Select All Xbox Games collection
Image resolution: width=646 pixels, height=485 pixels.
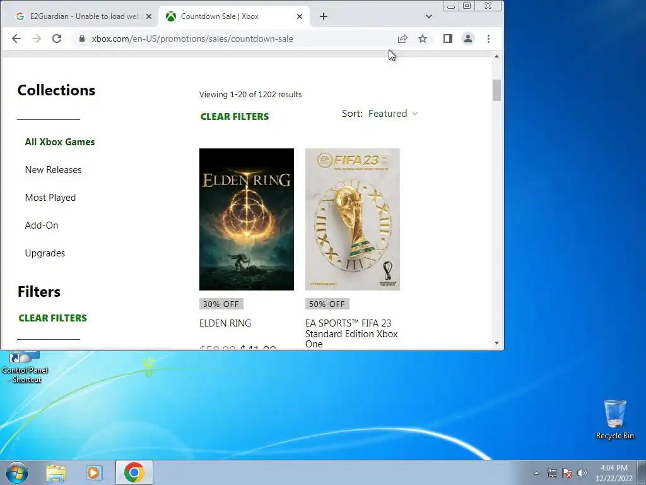(60, 142)
